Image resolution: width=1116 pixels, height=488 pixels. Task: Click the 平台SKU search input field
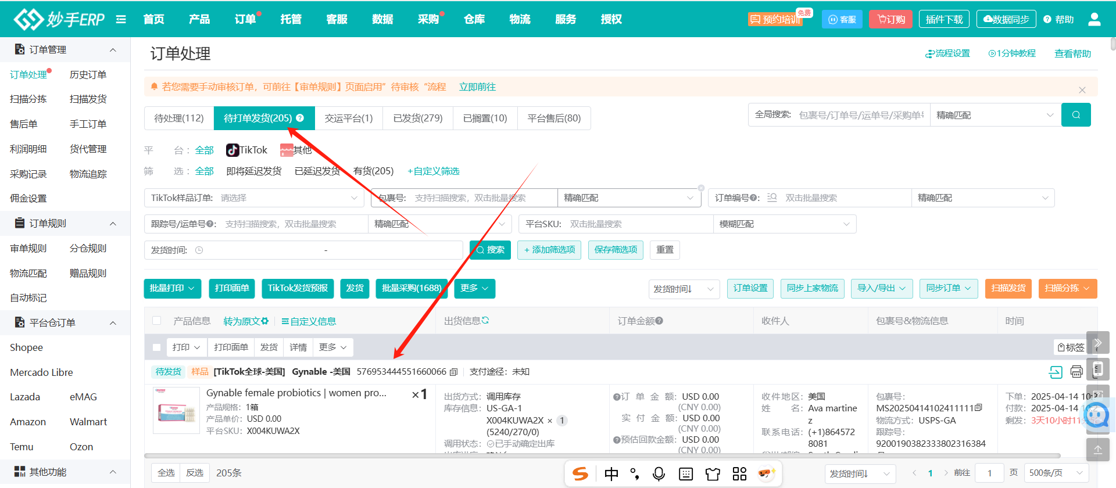tap(638, 224)
